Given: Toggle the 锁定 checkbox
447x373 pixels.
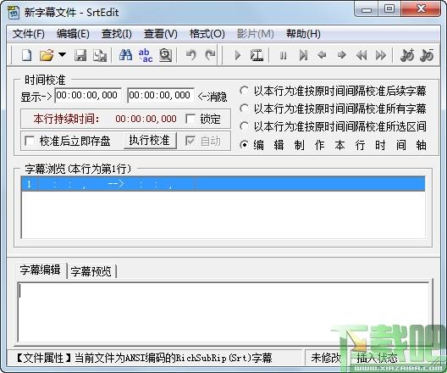Looking at the screenshot, I should click(x=190, y=119).
